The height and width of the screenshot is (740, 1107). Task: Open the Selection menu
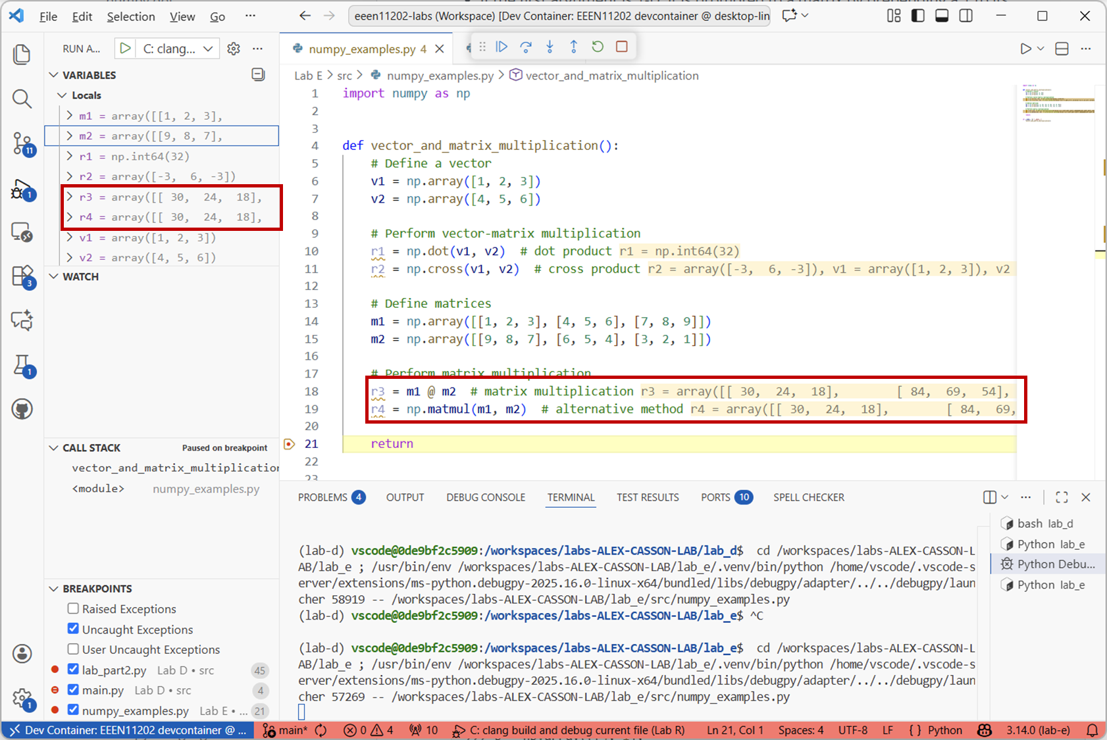[x=131, y=16]
